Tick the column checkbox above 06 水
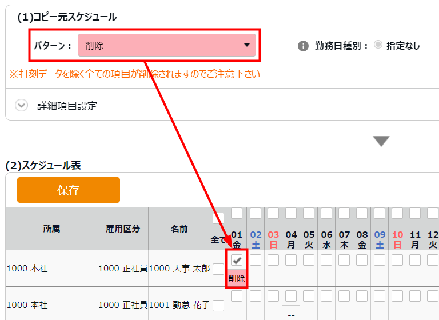The width and height of the screenshot is (439, 320). coord(326,213)
